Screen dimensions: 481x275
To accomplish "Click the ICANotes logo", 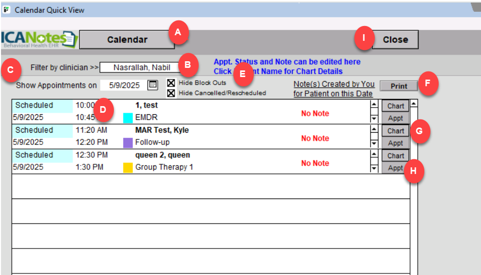I will coord(39,39).
